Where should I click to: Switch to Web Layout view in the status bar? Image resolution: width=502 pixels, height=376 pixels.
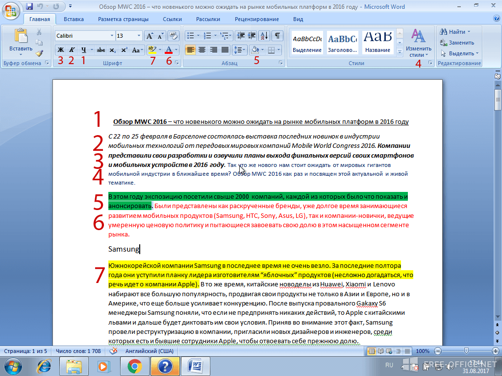tap(389, 351)
